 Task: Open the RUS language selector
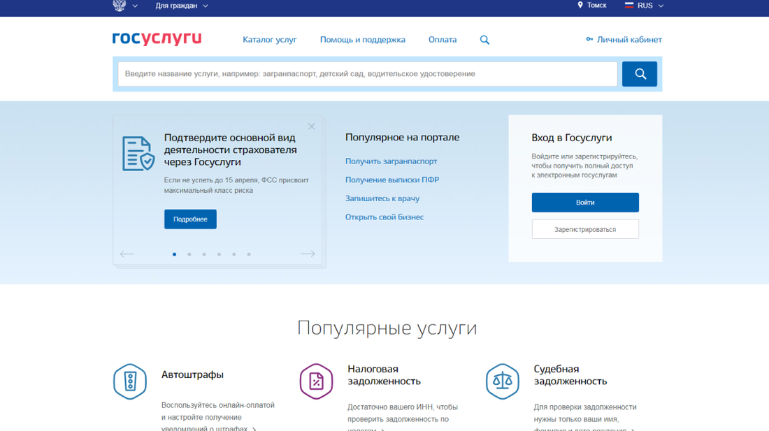(642, 5)
